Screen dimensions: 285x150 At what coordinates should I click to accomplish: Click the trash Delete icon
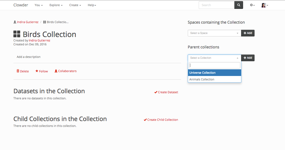click(x=18, y=71)
